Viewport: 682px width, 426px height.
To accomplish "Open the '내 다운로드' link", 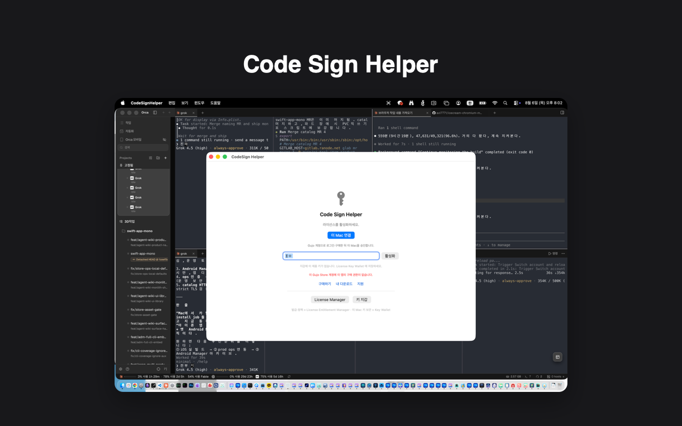I will [344, 284].
